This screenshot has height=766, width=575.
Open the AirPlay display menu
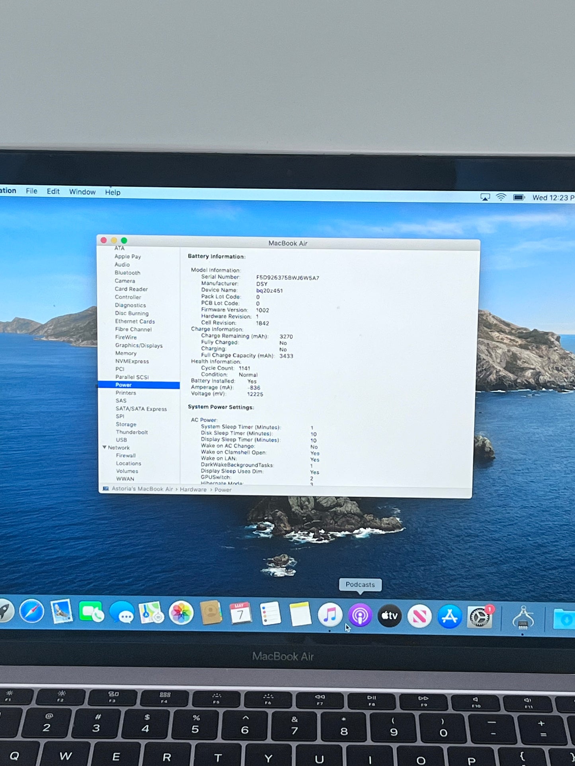pyautogui.click(x=485, y=197)
